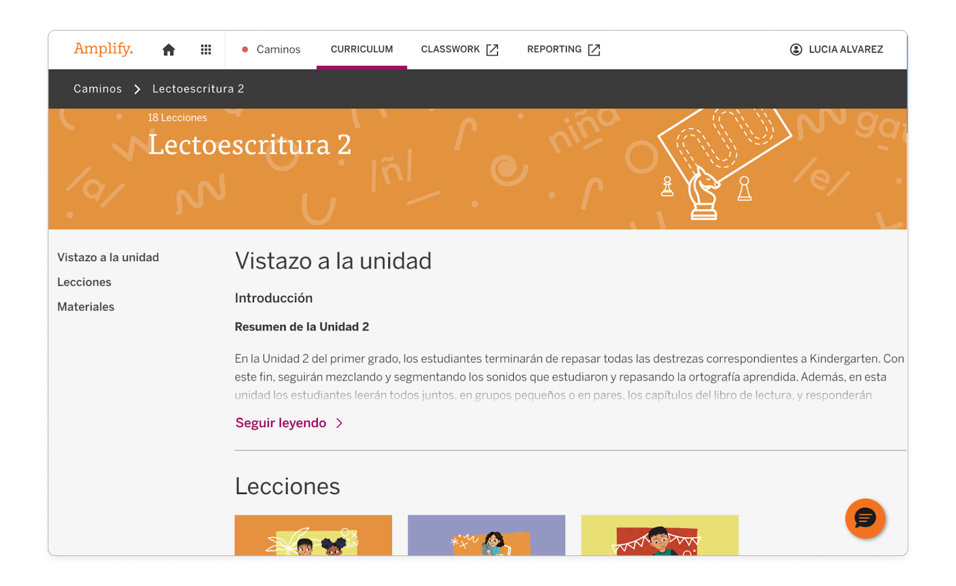956x586 pixels.
Task: Click the external link icon beside REPORTING
Action: click(594, 50)
